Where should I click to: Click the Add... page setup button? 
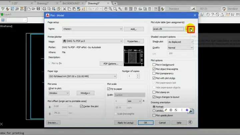click(134, 29)
